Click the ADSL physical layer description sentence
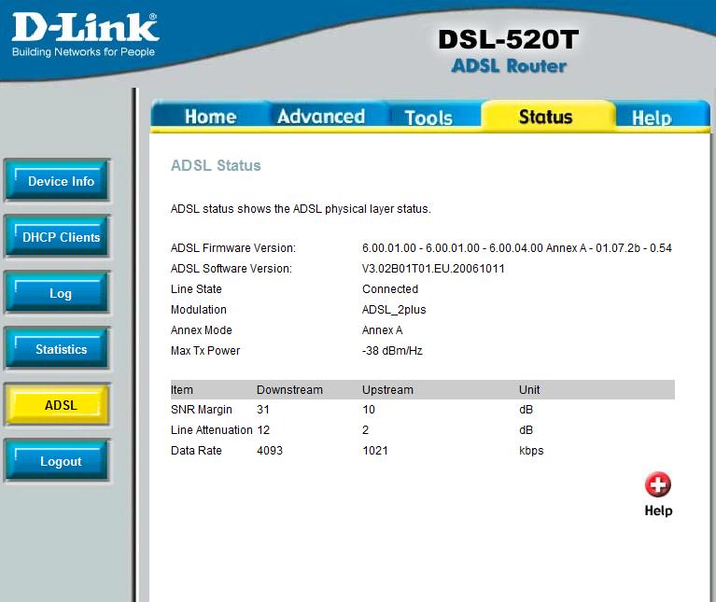716x602 pixels. [x=301, y=208]
